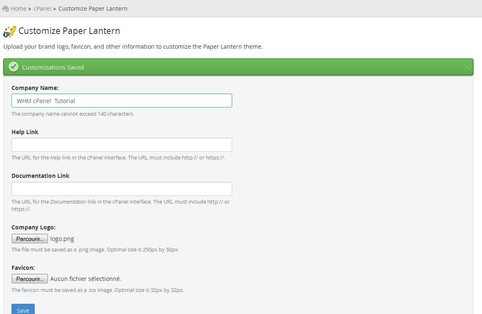Screen dimensions: 482x314
Task: Click the Aucun fichier sélectionné text
Action: [86, 278]
